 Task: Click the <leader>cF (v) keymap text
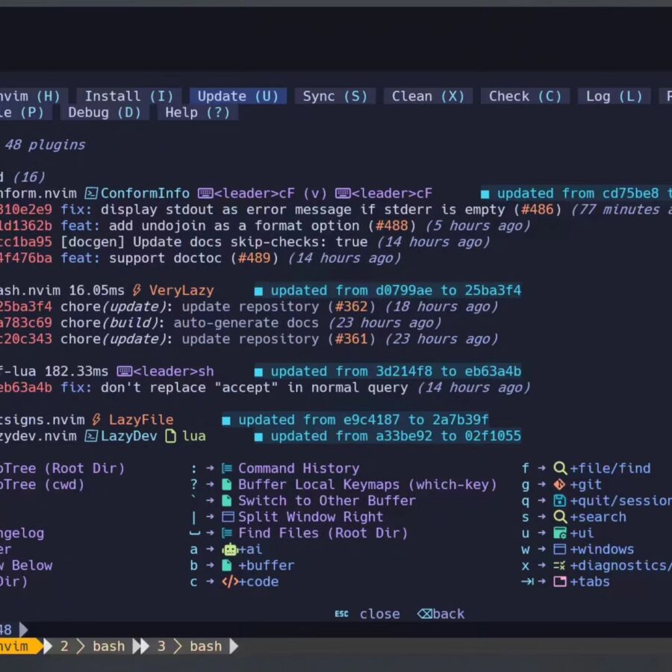(x=270, y=193)
